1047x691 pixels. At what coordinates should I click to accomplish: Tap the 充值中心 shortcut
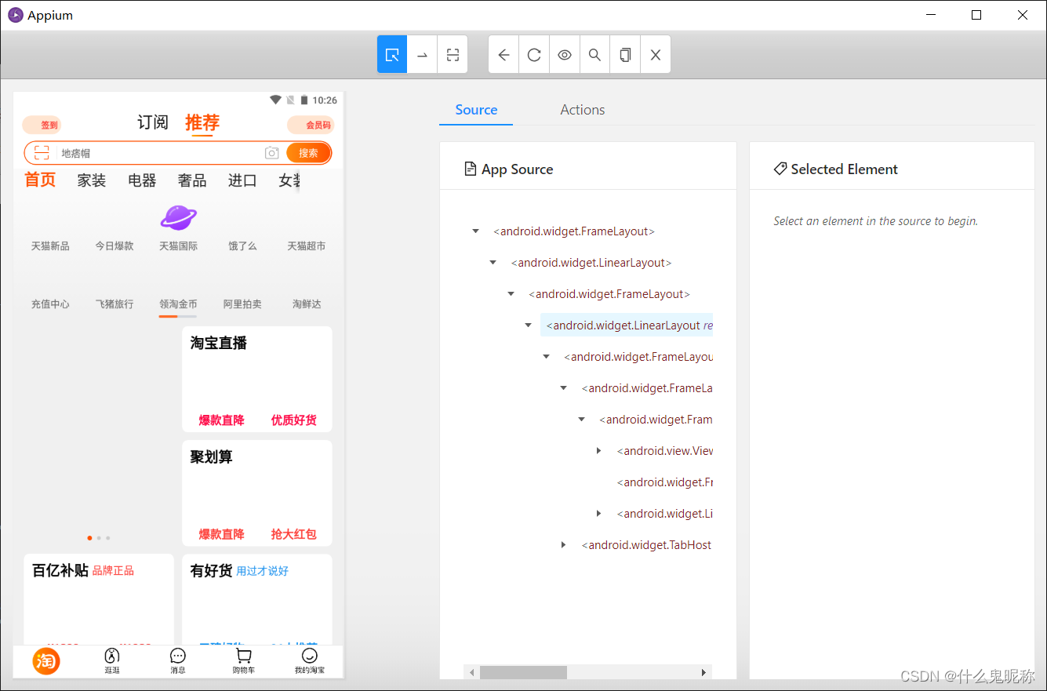50,304
